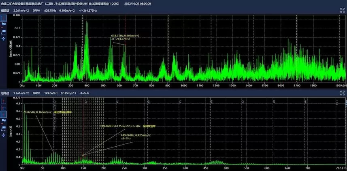
Task: Click the flag marker icon in top chart
Action: (x=3, y=25)
